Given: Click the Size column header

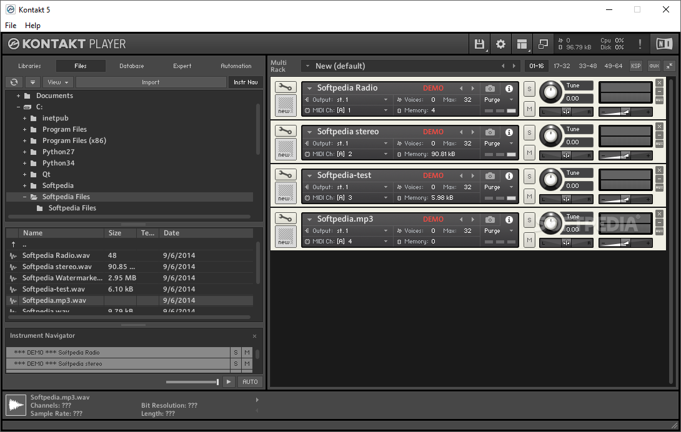Looking at the screenshot, I should [121, 233].
